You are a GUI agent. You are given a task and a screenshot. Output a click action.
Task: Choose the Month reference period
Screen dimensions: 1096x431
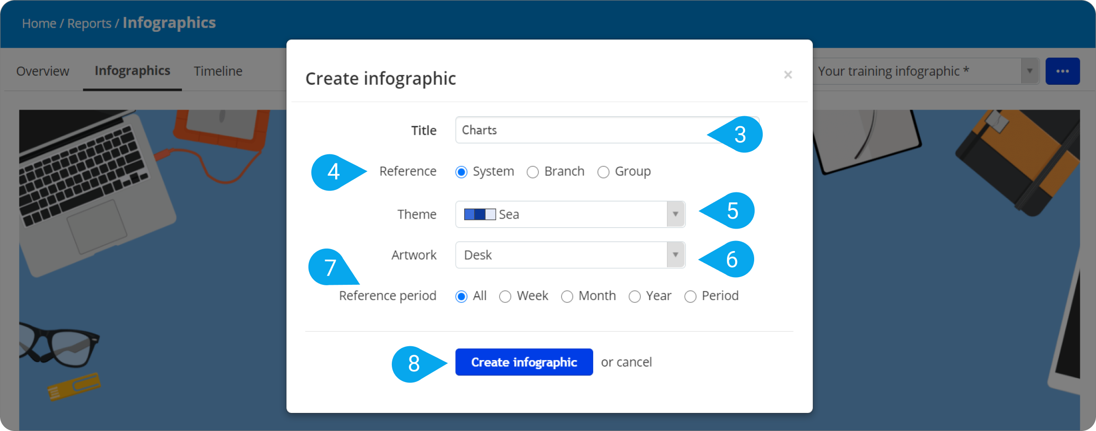click(x=567, y=297)
